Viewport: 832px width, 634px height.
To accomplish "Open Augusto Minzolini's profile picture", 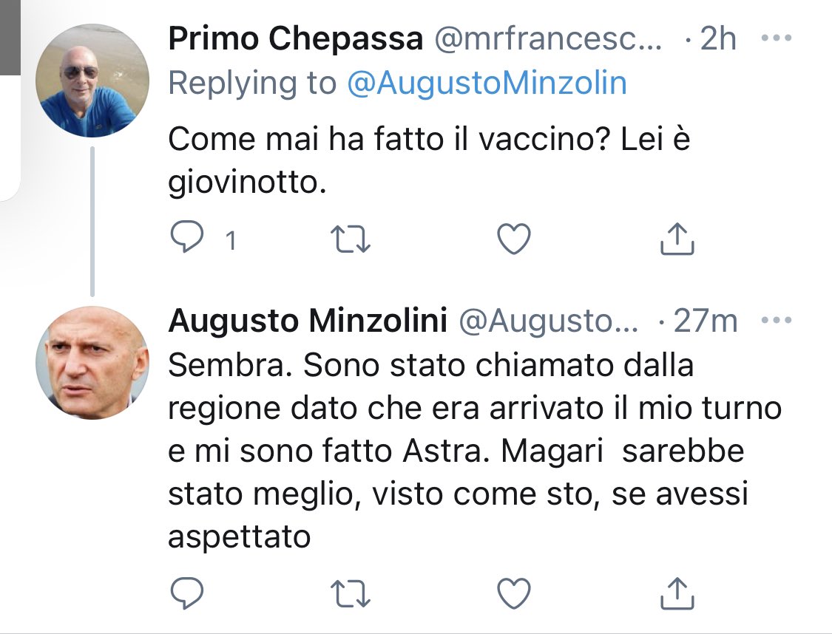I will 92,363.
